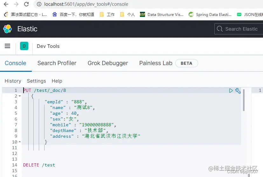Collapse the JSON block at line 2
The image size is (263, 177).
coord(20,96)
